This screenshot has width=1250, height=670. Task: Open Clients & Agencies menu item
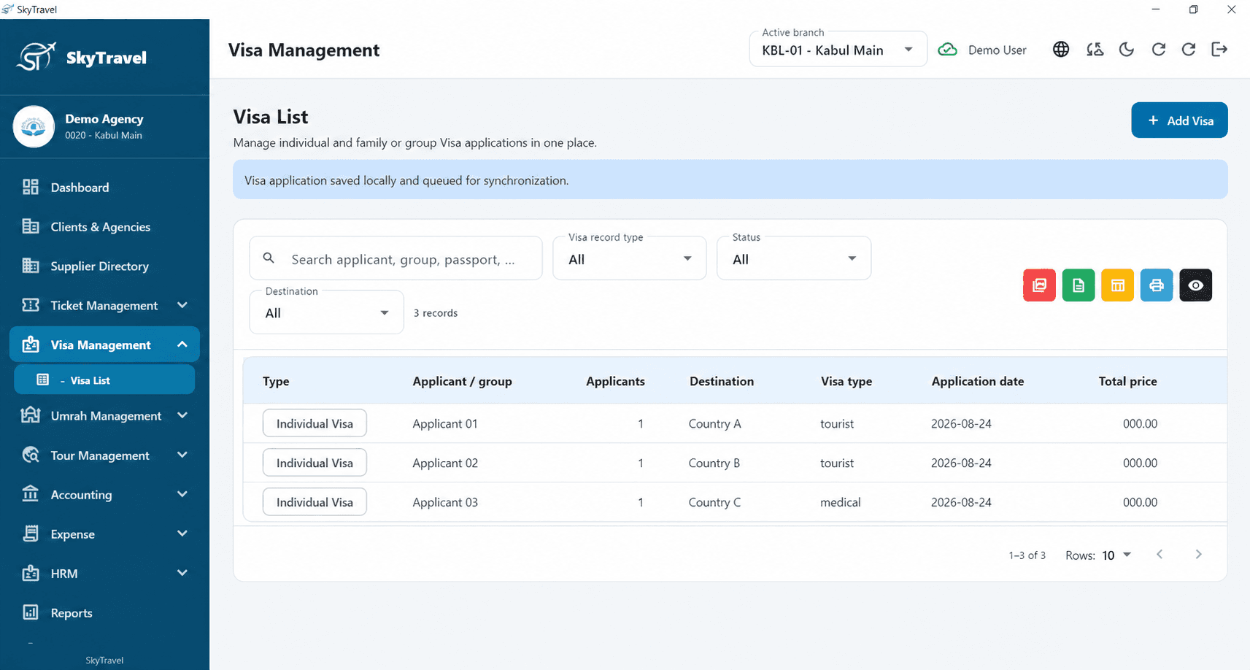pos(104,227)
